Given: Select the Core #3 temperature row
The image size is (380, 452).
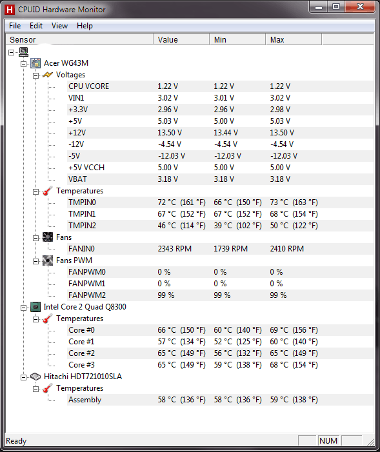Looking at the screenshot, I should coord(221,365).
